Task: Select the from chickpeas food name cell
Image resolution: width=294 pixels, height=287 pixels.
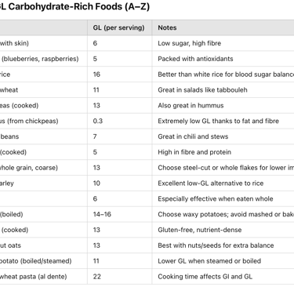Action: point(44,121)
